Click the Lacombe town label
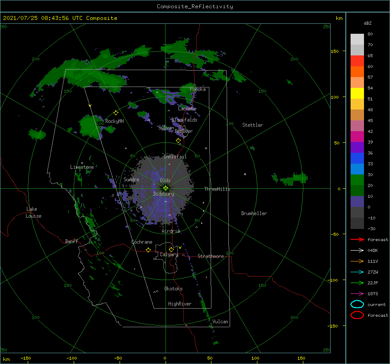Image resolution: width=390 pixels, height=364 pixels. click(187, 109)
